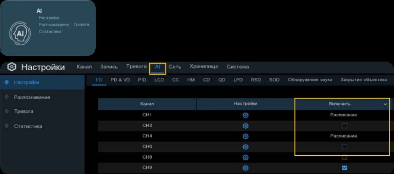Enable the CH6 checkbox
Viewport: 394px width, 174px height.
(344, 147)
